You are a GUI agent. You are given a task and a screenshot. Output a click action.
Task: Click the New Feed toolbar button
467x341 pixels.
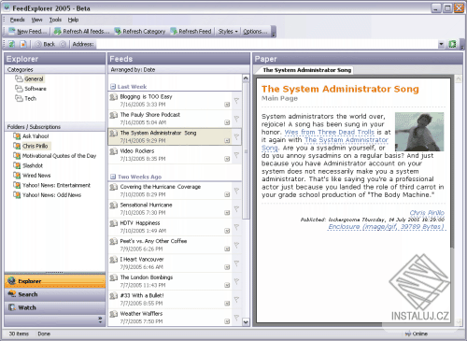coord(28,32)
